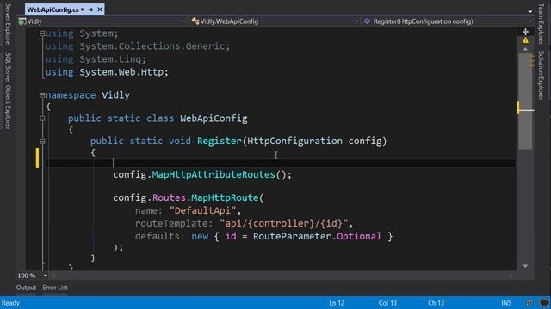Open the Output tab

(x=26, y=288)
